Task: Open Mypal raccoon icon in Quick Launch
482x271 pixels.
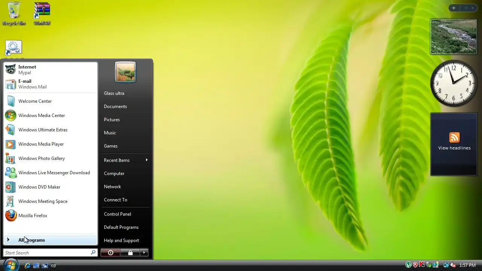Action: click(53, 265)
